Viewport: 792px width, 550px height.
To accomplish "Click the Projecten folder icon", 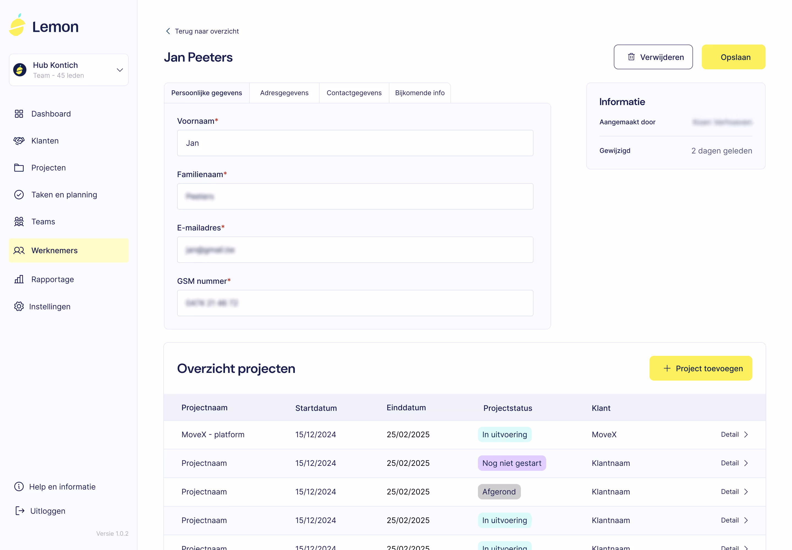I will [x=19, y=168].
